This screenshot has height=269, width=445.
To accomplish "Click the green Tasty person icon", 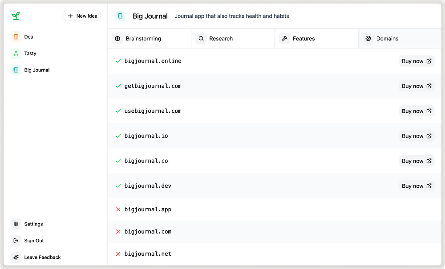I will [x=16, y=53].
